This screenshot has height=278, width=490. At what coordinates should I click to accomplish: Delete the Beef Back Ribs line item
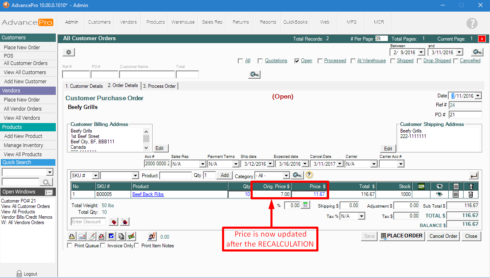tap(471, 194)
